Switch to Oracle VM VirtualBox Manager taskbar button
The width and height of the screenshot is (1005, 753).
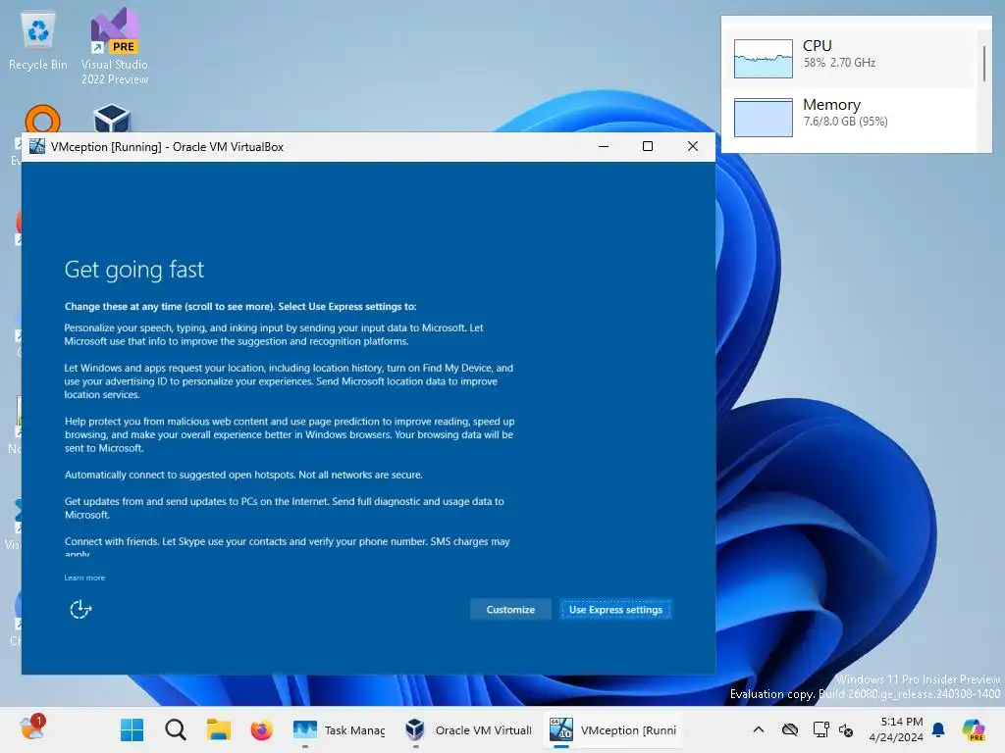(468, 729)
